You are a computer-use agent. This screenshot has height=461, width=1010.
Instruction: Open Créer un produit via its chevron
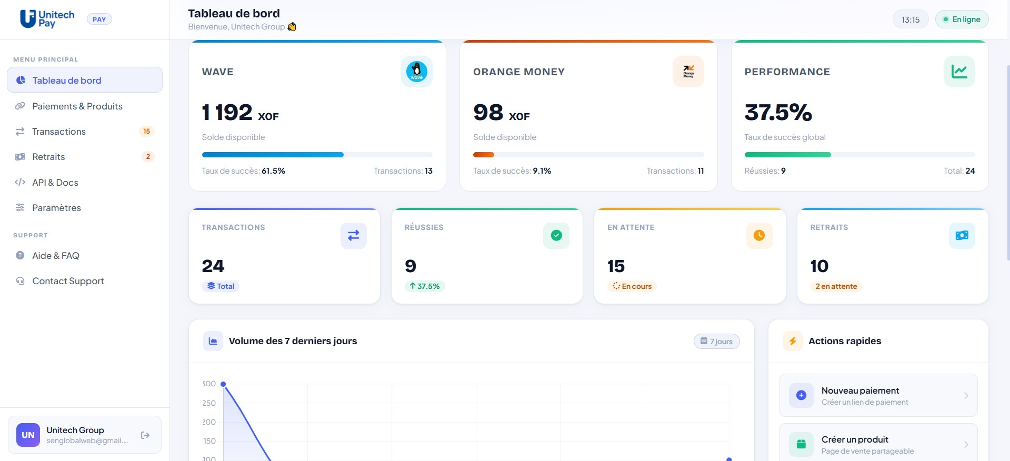[966, 445]
